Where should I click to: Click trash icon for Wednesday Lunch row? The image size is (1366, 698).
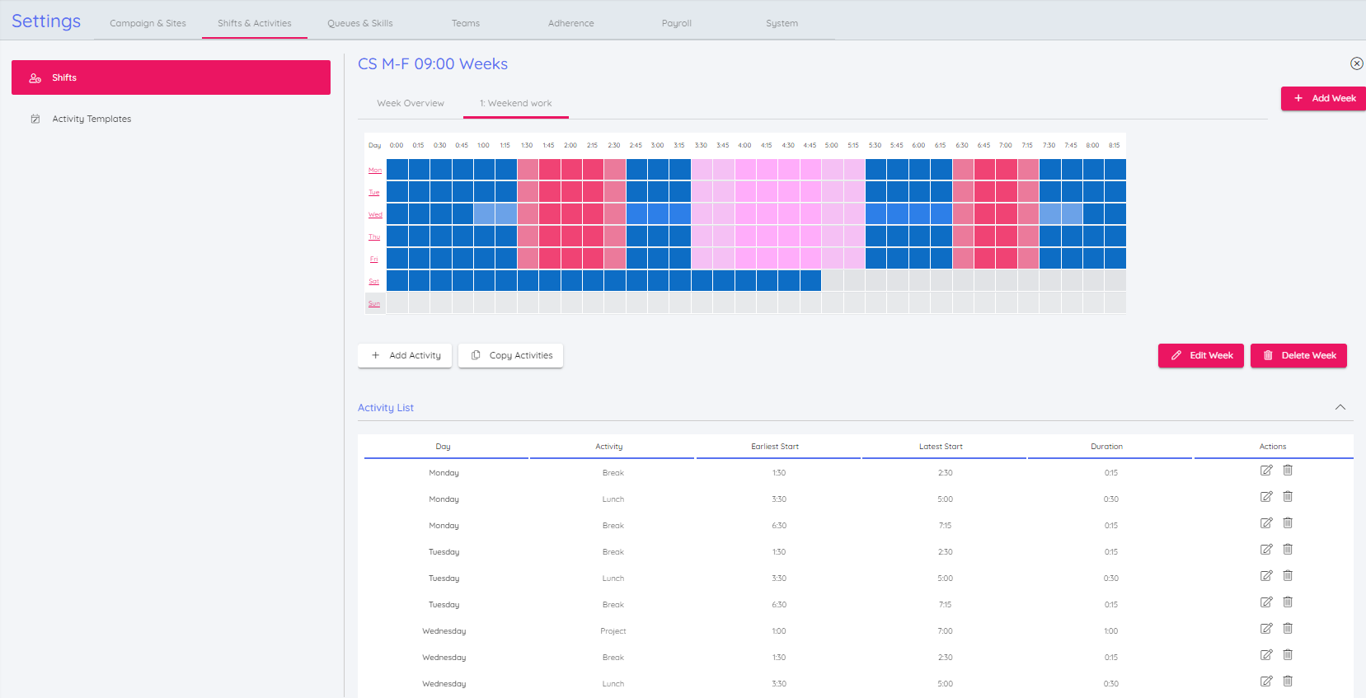1288,682
